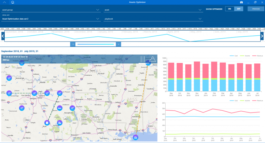
Task: Click the SHOW OPTIMIZER label
Action: (x=214, y=9)
